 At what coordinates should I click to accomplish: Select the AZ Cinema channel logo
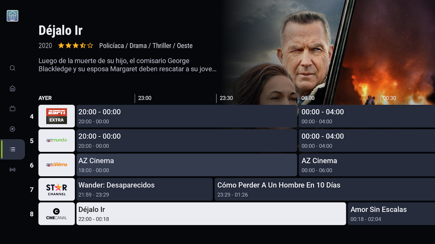click(x=57, y=165)
